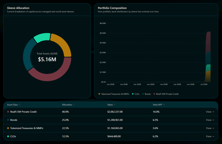
Task: Click the 40.0% allocation cell
Action: tap(65, 112)
